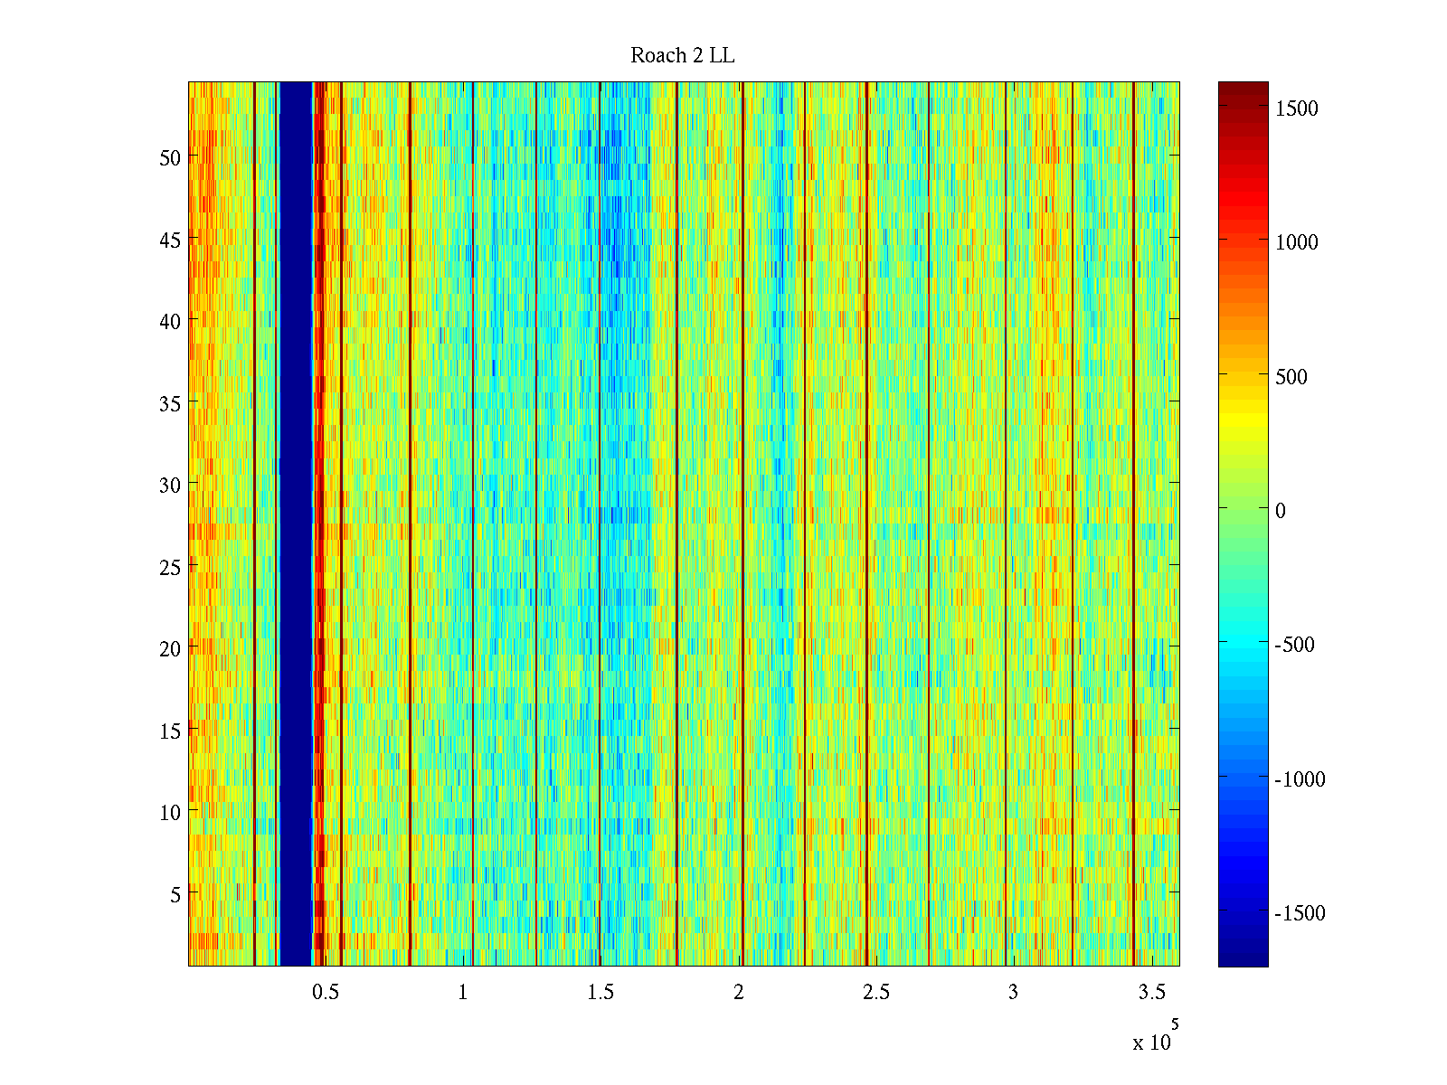Click the y-axis tick label 35
The height and width of the screenshot is (1085, 1447).
(x=169, y=404)
